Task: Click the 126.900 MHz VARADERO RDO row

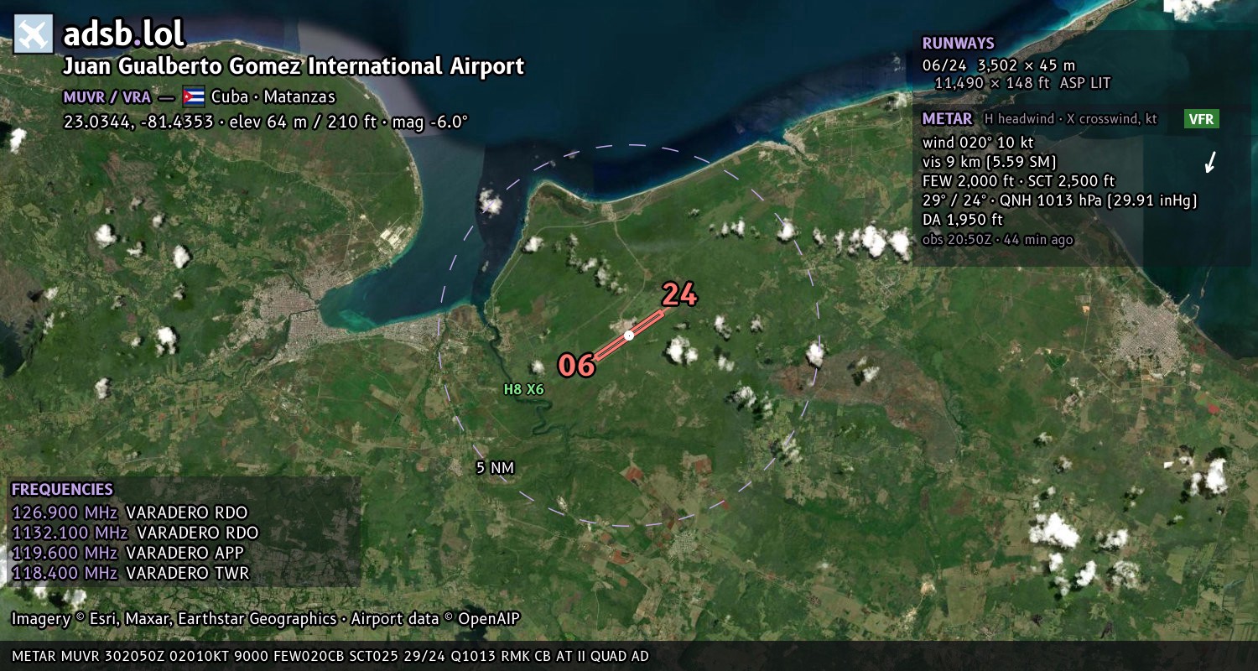Action: click(130, 512)
